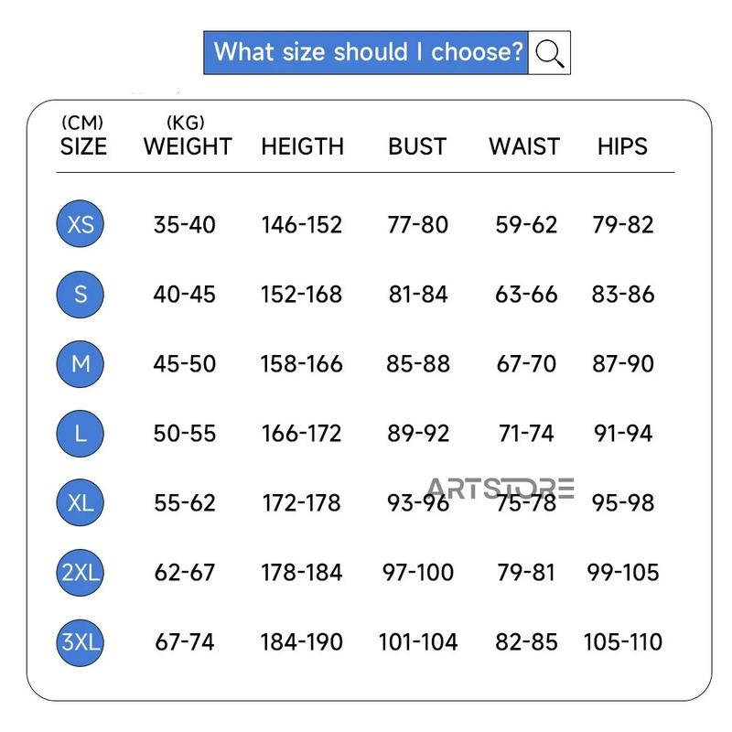Choose the 2XL size badge
Image resolution: width=732 pixels, height=732 pixels.
80,573
